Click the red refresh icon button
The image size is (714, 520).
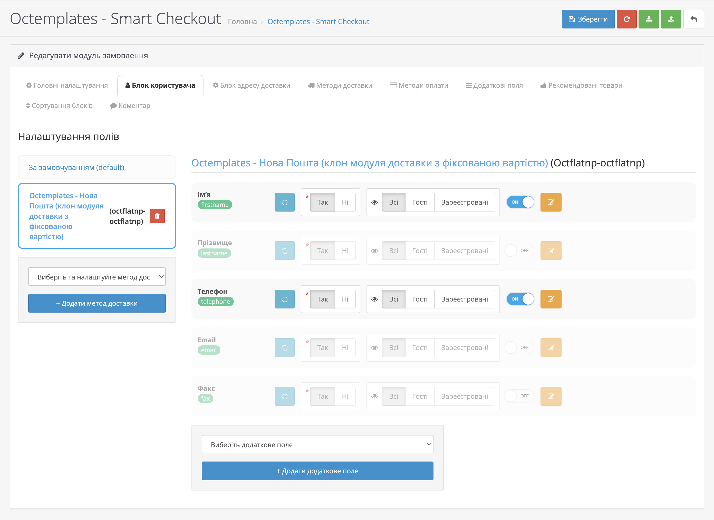click(x=626, y=19)
